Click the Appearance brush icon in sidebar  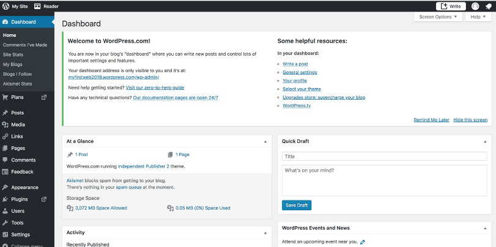tap(5, 187)
